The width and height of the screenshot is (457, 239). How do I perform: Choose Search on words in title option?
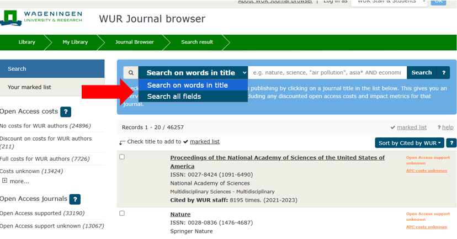pyautogui.click(x=187, y=85)
